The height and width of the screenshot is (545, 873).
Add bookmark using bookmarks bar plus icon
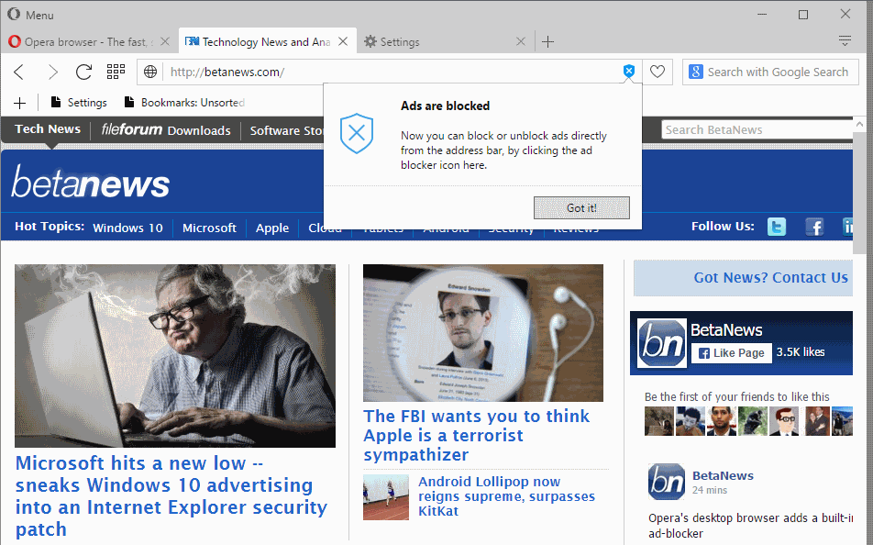19,103
